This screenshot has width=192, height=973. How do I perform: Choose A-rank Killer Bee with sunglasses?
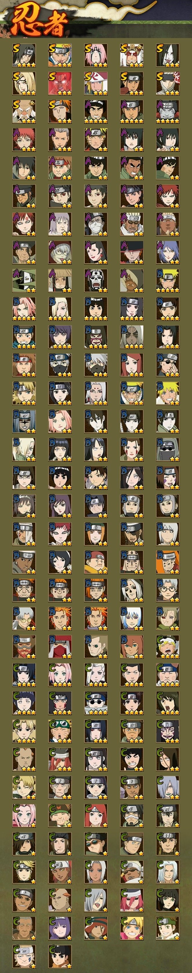(x=132, y=224)
